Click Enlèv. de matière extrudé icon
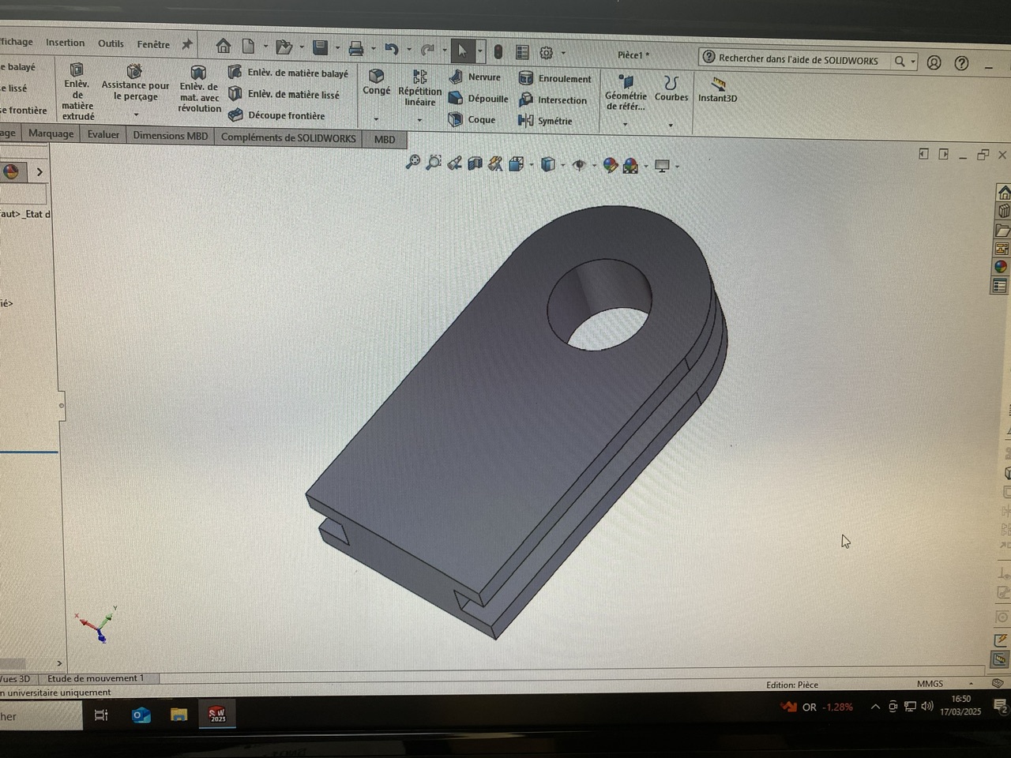Image resolution: width=1011 pixels, height=758 pixels. click(x=77, y=70)
